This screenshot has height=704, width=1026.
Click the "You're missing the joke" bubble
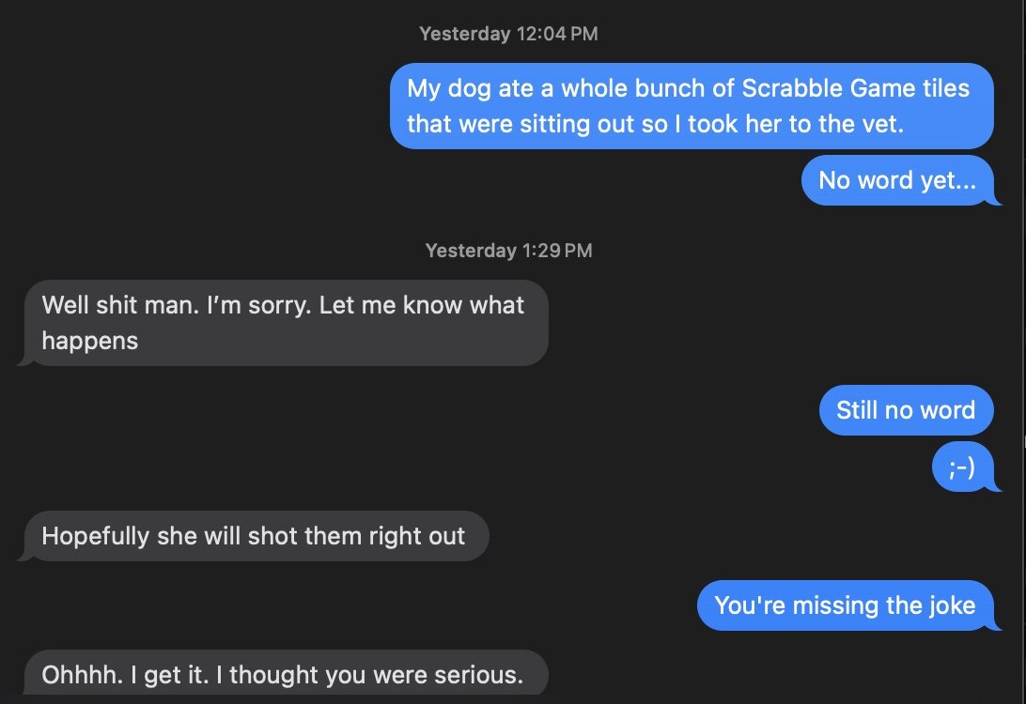[844, 605]
